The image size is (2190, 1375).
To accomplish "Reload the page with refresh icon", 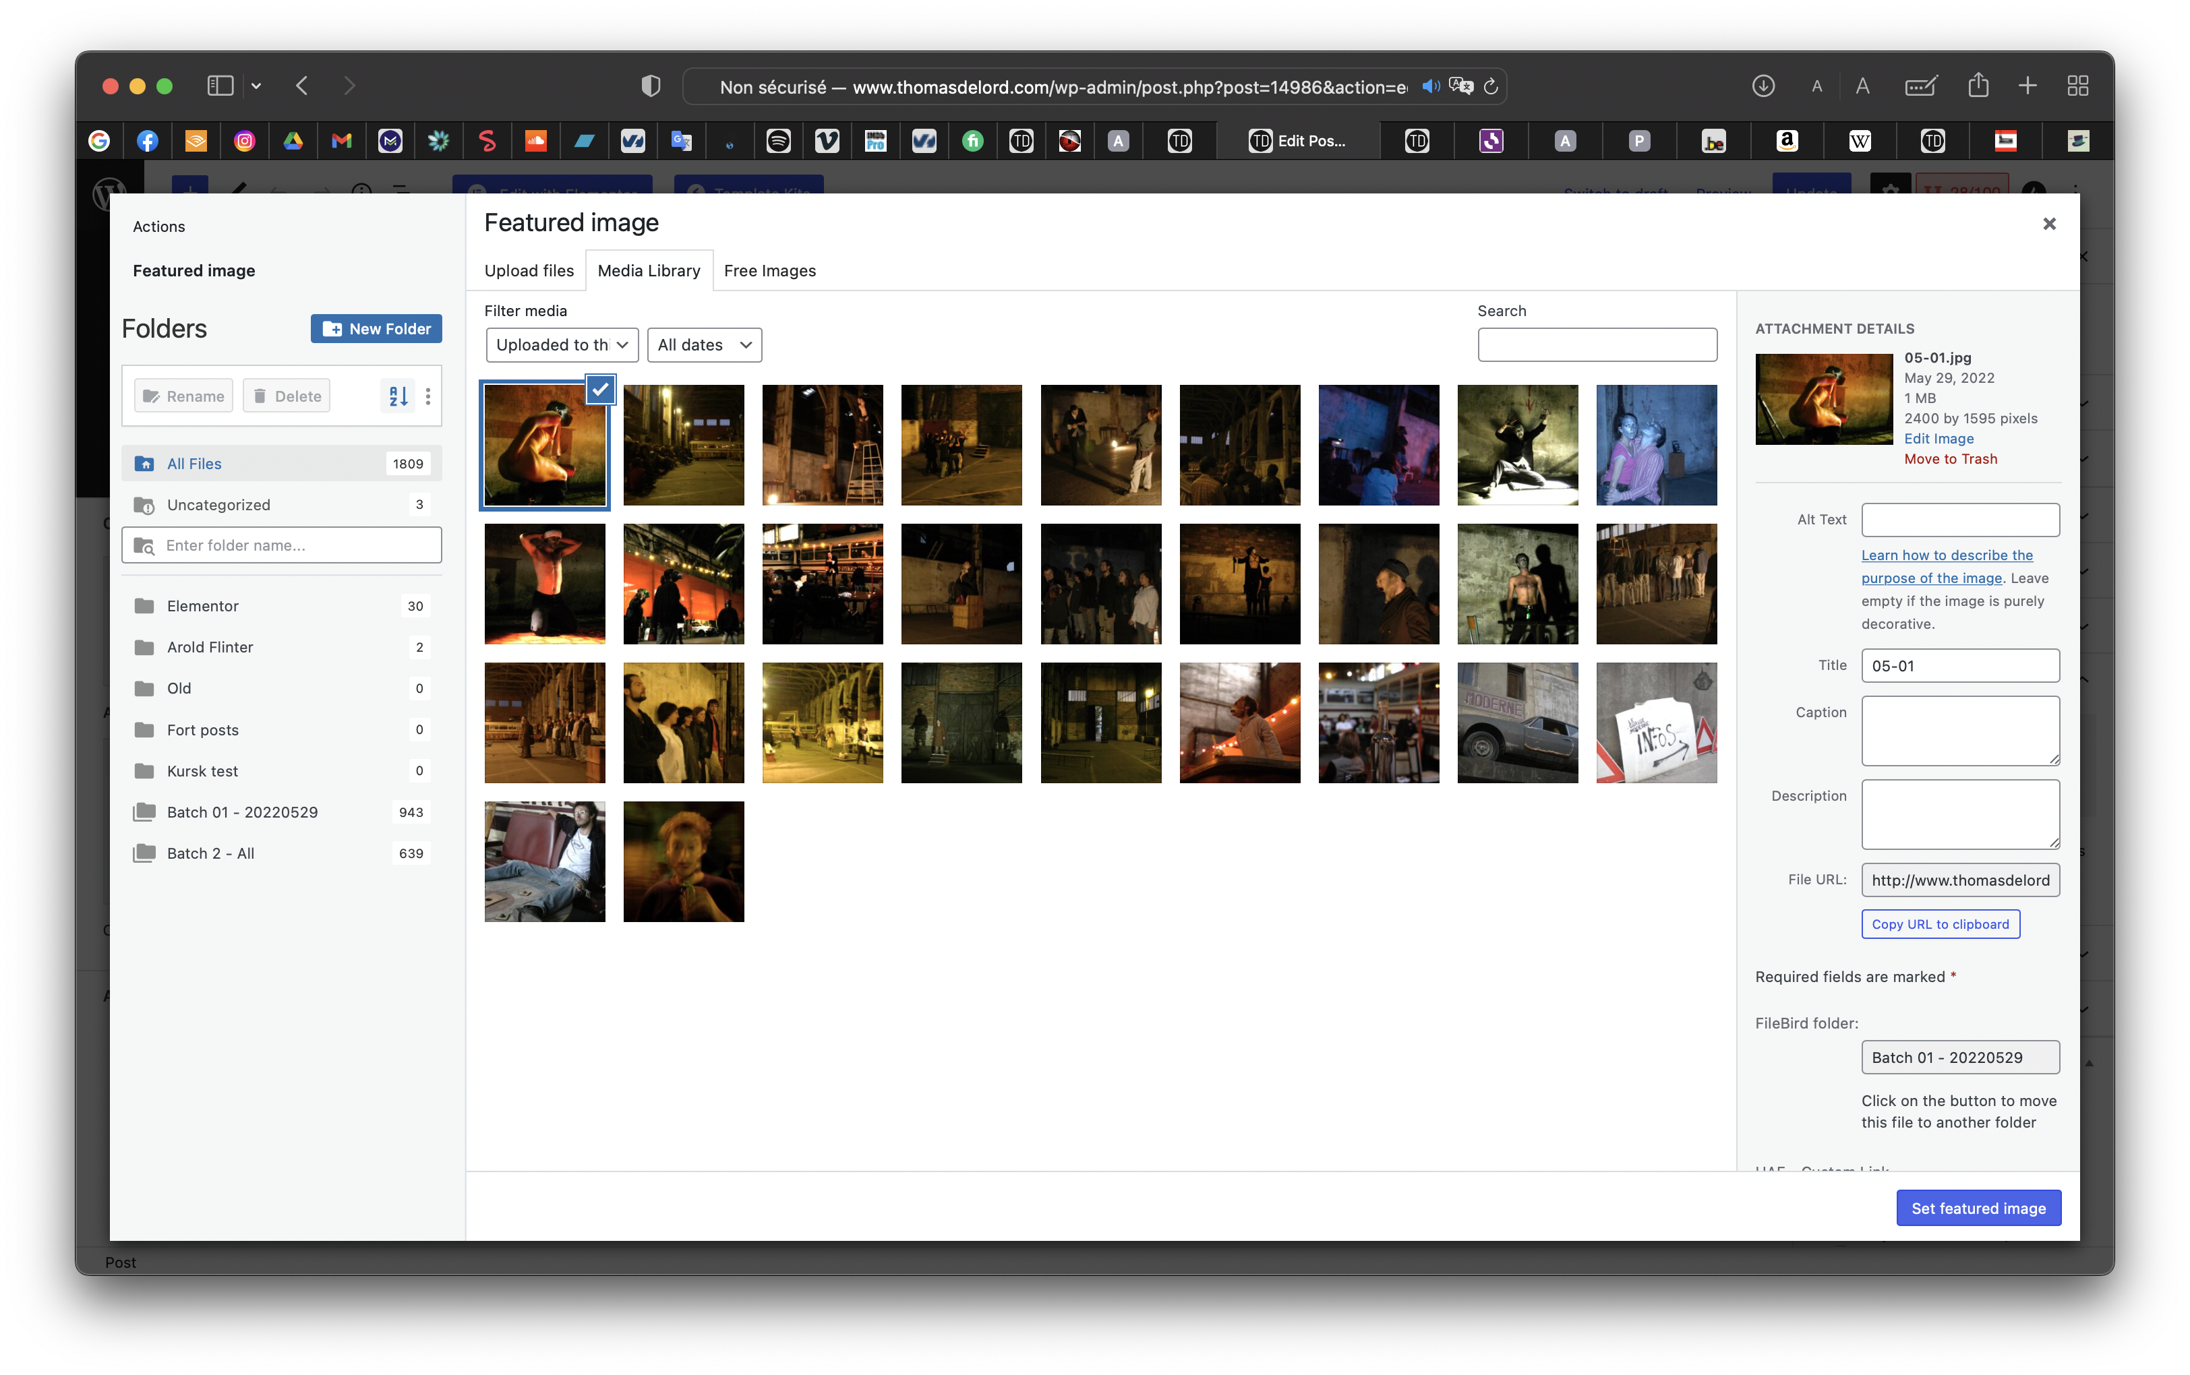I will (x=1491, y=86).
